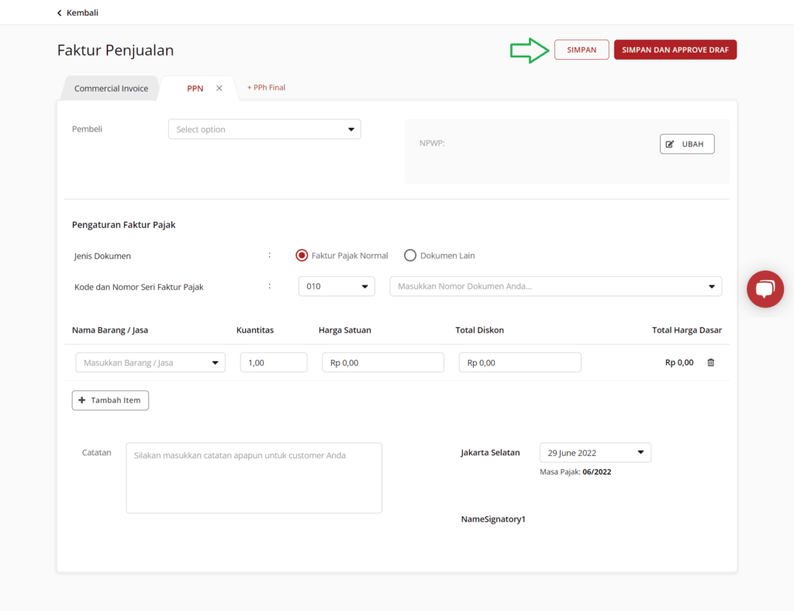The height and width of the screenshot is (611, 794).
Task: Focus the Total Diskon Rp 0,00 field
Action: [x=520, y=362]
